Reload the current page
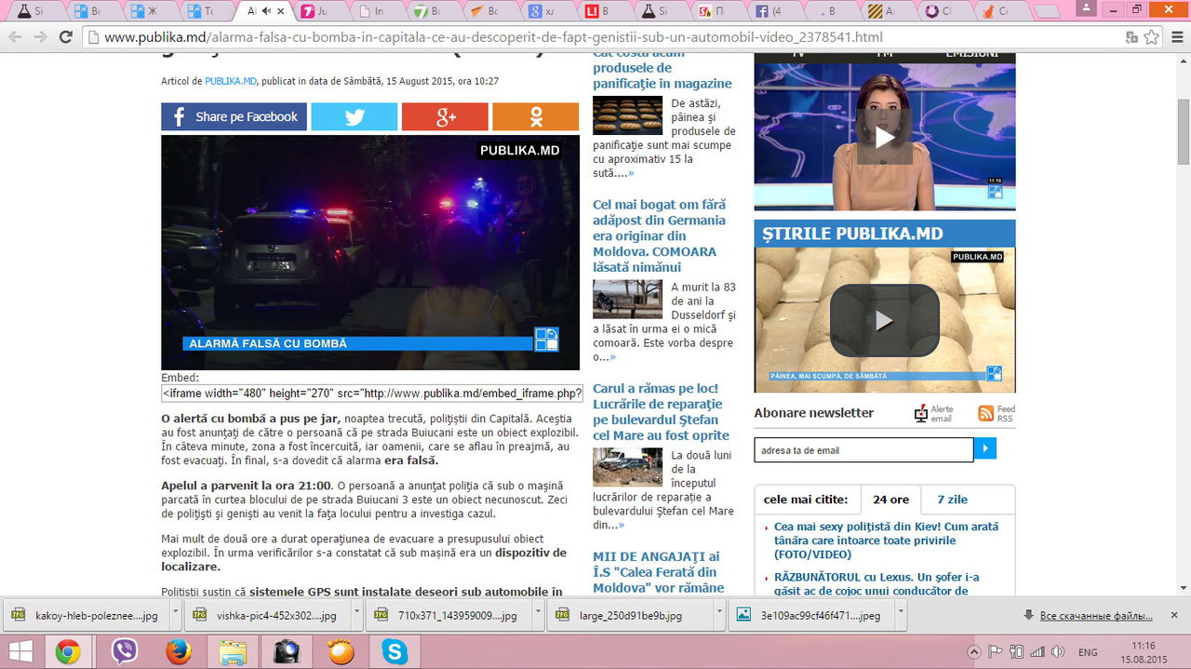Screen dimensions: 1191x669 pyautogui.click(x=65, y=37)
